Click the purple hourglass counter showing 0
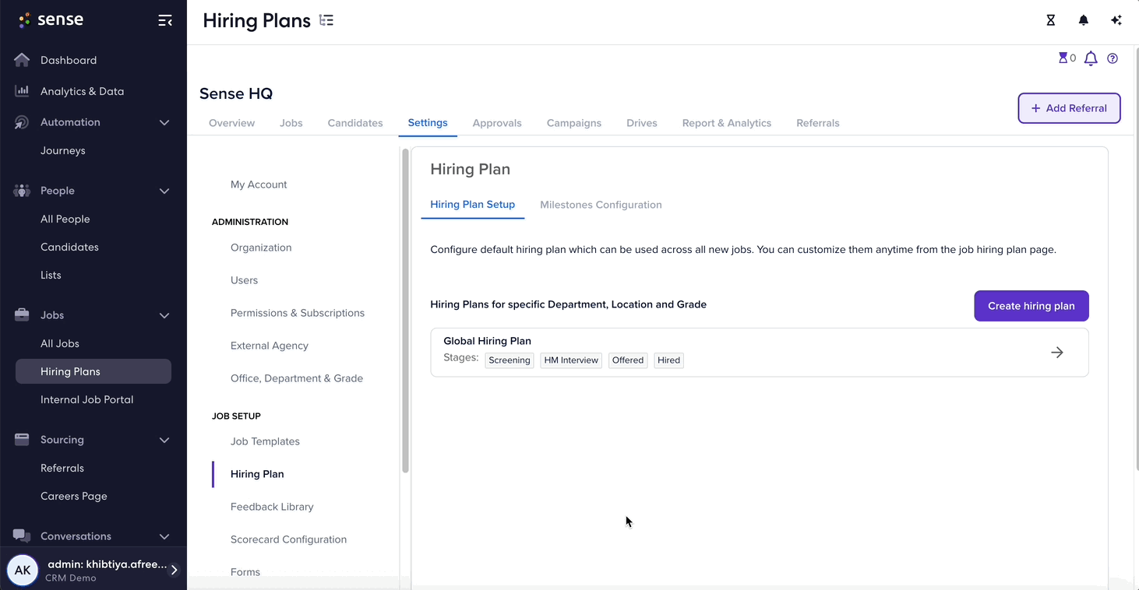The height and width of the screenshot is (590, 1139). [1067, 58]
